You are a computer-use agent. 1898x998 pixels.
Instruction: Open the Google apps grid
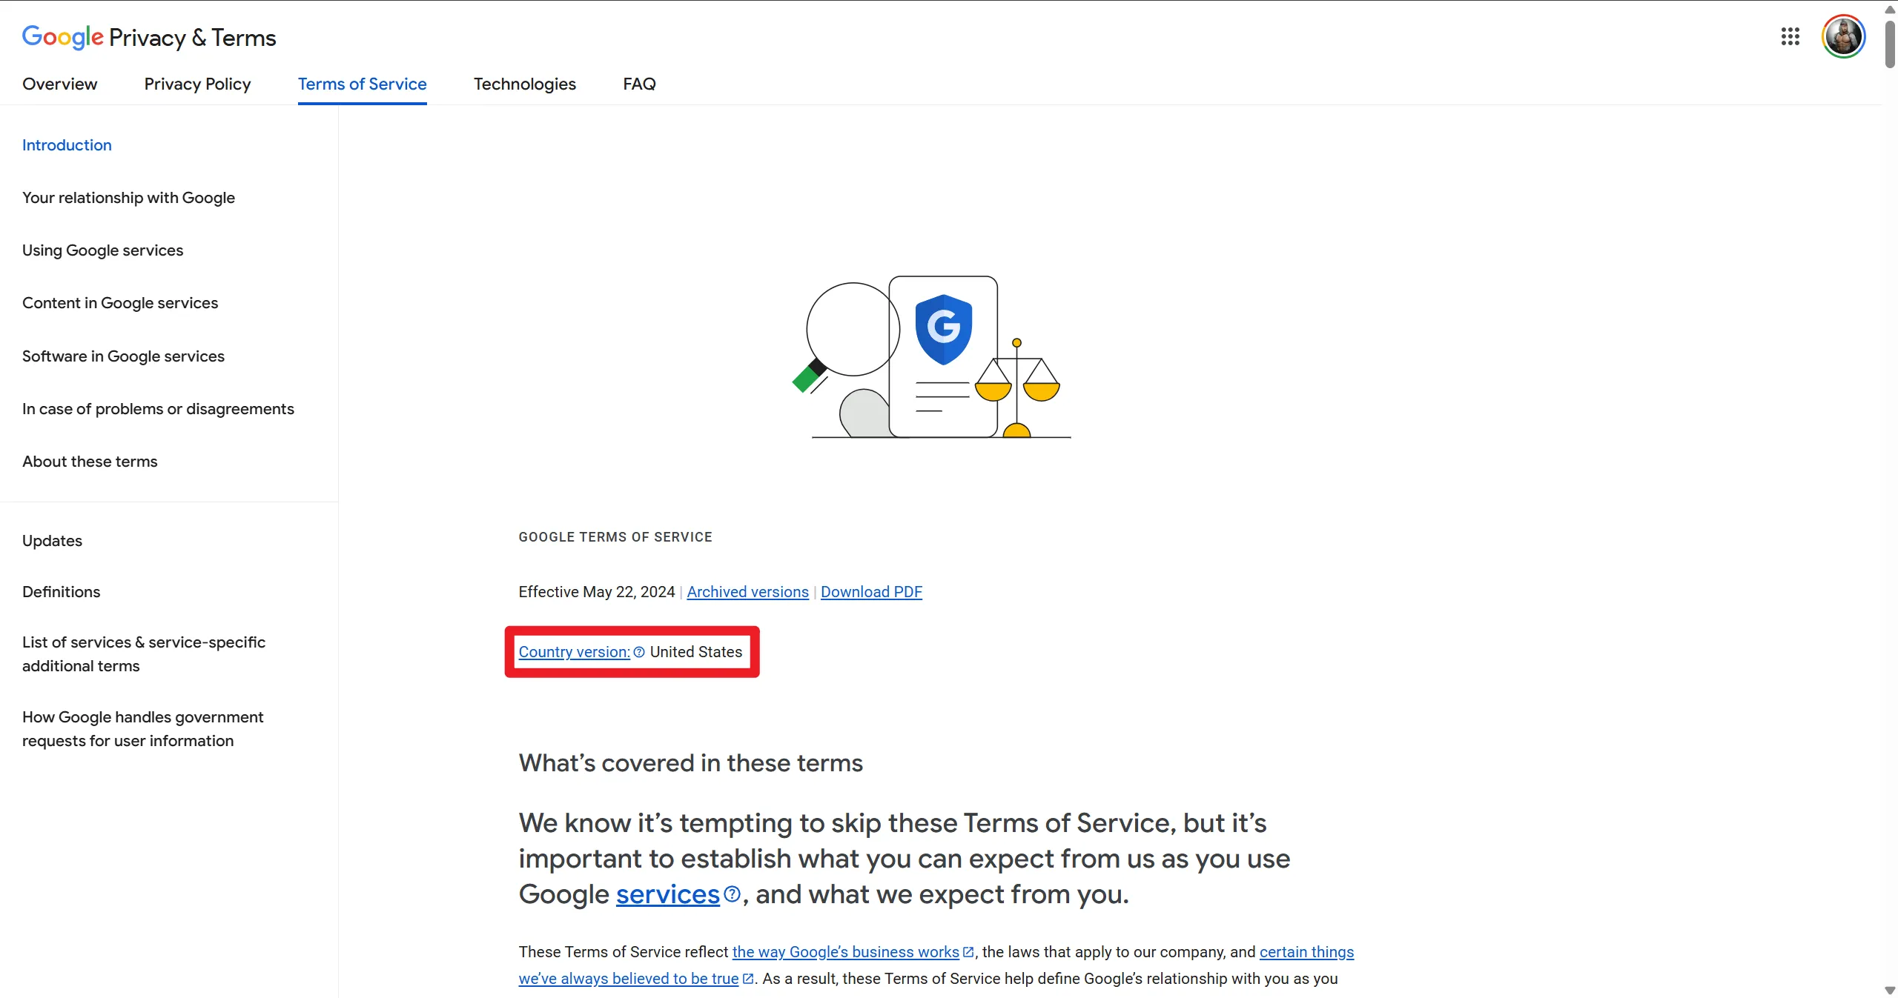(1790, 36)
